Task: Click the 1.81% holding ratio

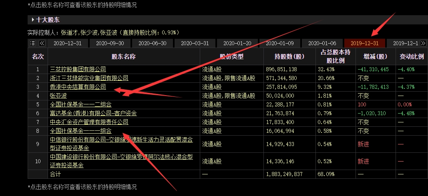Action: (x=325, y=96)
